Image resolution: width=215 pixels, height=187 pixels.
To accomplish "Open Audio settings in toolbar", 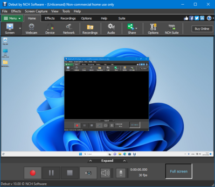I will tap(111, 29).
